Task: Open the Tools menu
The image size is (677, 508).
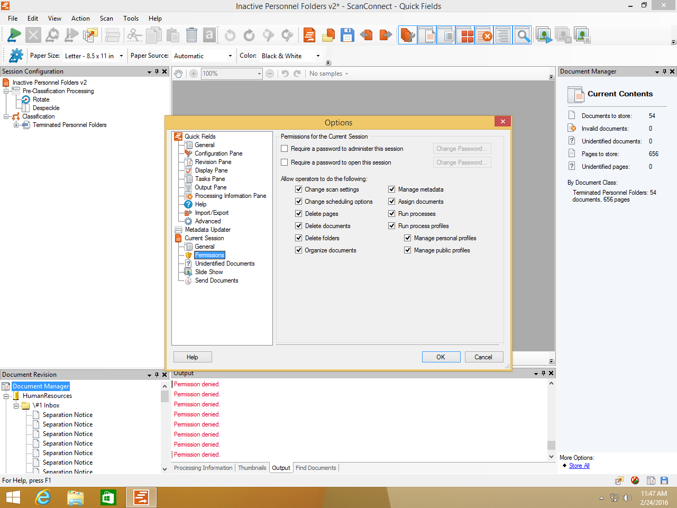Action: [131, 19]
